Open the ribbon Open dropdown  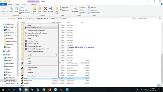coord(83,7)
